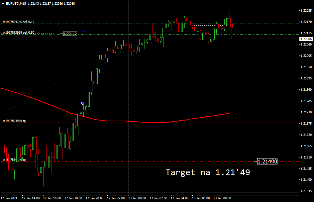Viewport: 314px width, 202px height.
Task: Click the 1.21455 value on price scale
Action: 306,169
